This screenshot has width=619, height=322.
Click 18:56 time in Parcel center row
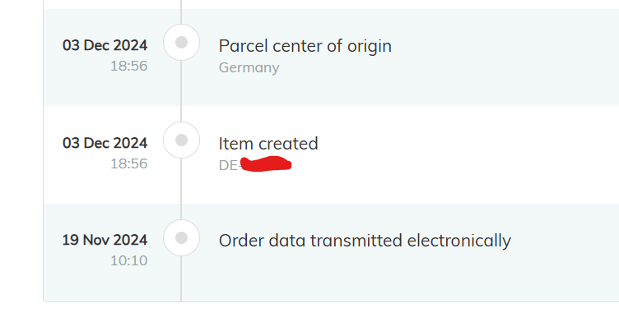129,66
